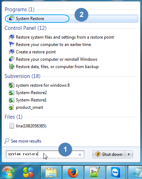Open System Restore program result
Screen dimensions: 142x179
pyautogui.click(x=72, y=19)
